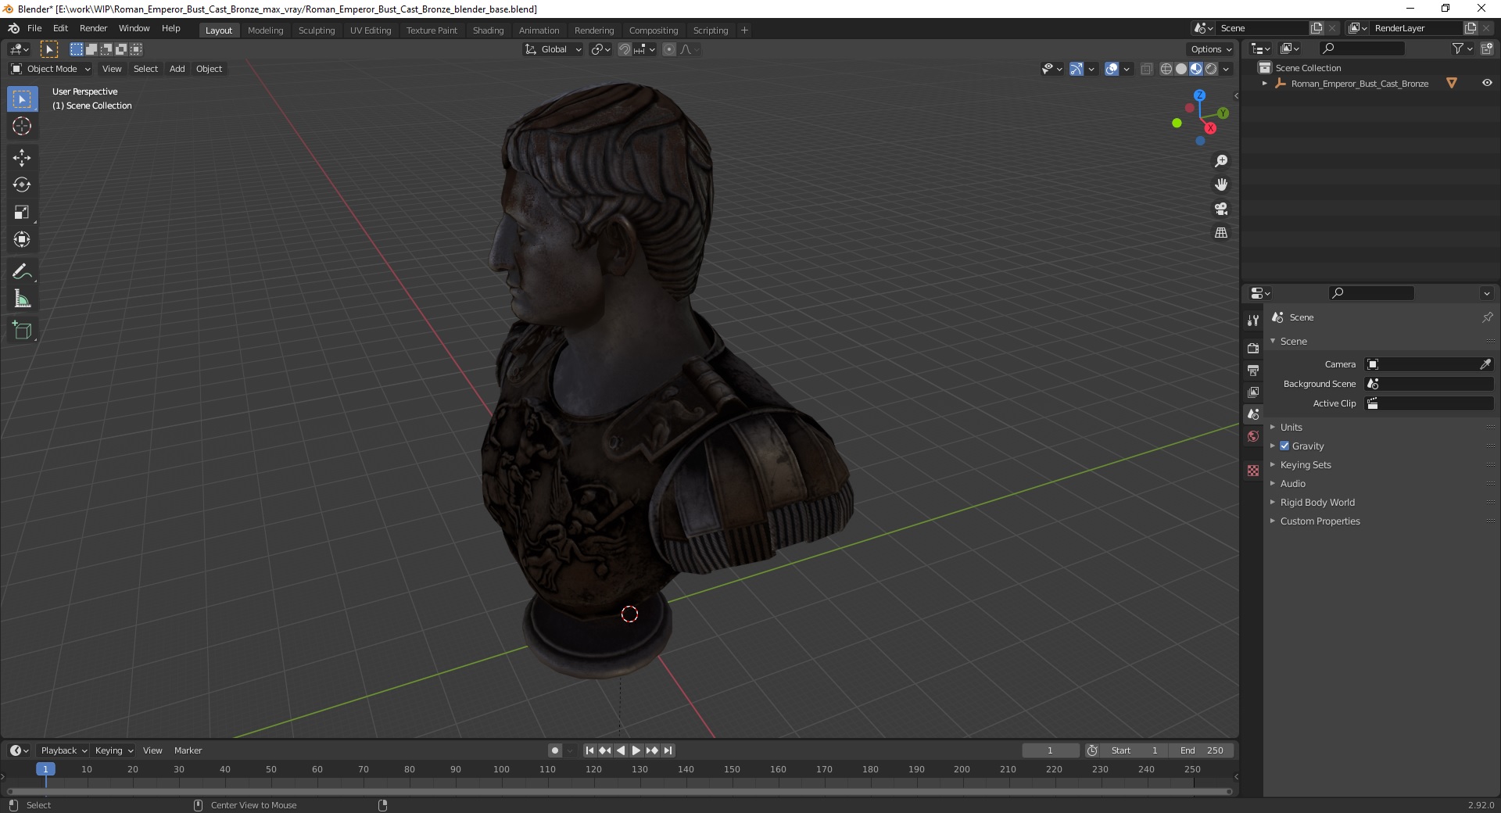This screenshot has width=1501, height=813.
Task: Select the Add Cube tool
Action: (22, 331)
